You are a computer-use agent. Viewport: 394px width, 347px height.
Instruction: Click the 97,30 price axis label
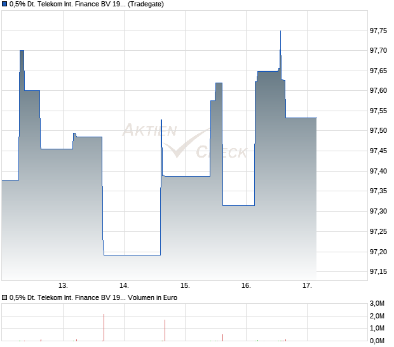point(378,211)
